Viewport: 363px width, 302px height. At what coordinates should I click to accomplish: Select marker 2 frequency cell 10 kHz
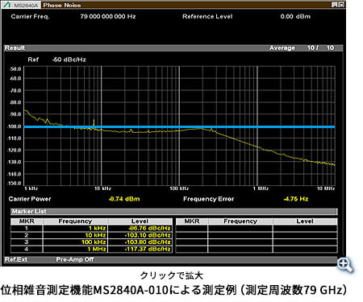click(x=75, y=235)
